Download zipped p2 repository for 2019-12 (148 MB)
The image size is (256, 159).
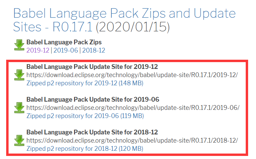[x=85, y=83]
